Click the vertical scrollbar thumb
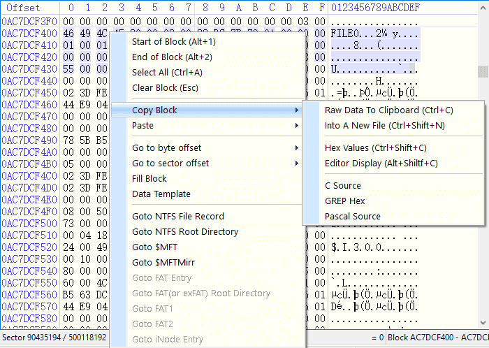489x348 pixels. (483, 72)
